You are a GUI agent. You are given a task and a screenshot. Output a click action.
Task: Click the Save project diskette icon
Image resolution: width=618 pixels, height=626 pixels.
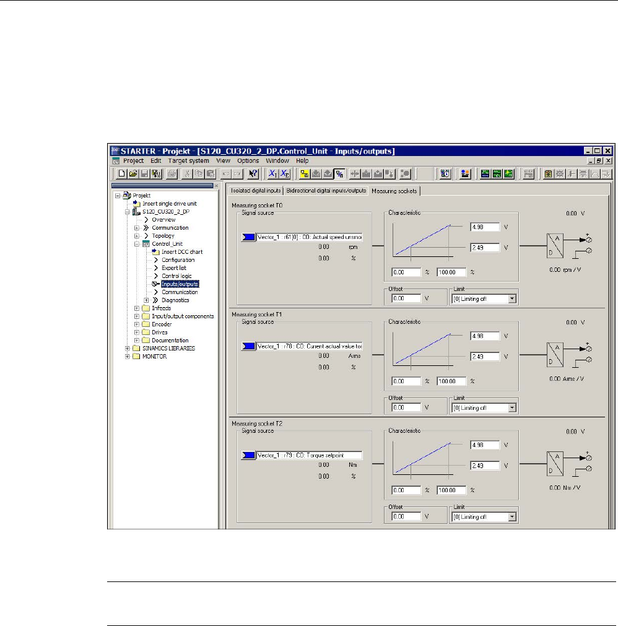[145, 173]
